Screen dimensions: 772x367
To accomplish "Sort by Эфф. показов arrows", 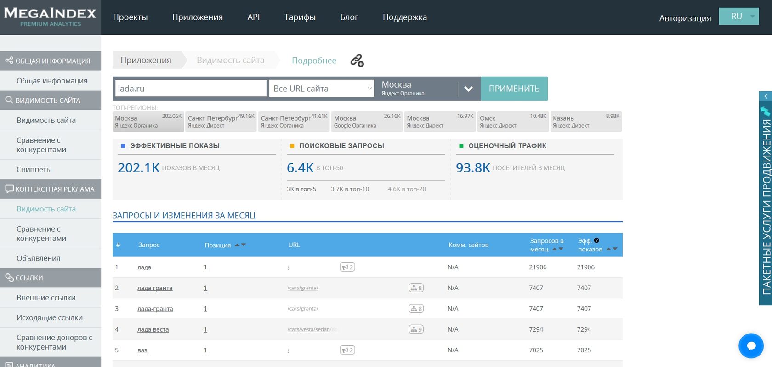I will pyautogui.click(x=612, y=249).
